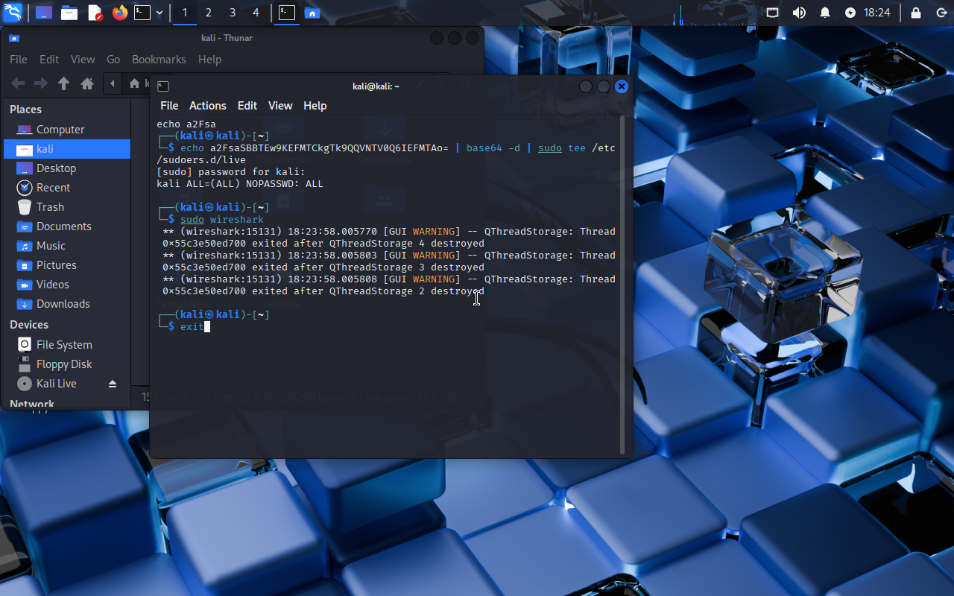Expand the terminal launcher dropdown arrow
Image resolution: width=954 pixels, height=596 pixels.
point(159,13)
